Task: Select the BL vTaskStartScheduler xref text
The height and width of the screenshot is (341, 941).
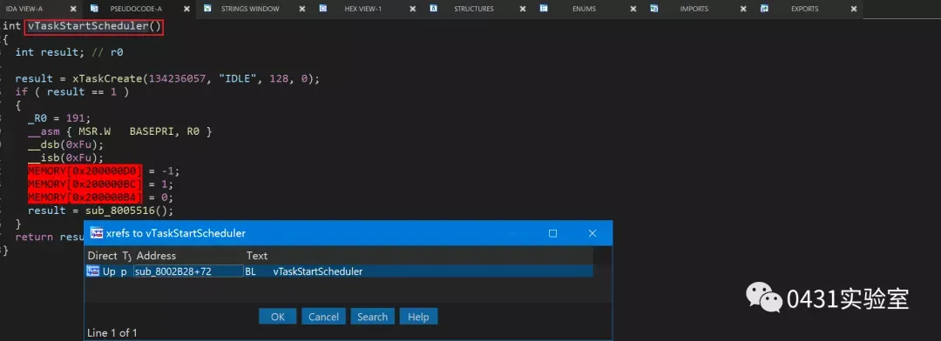Action: (x=304, y=271)
